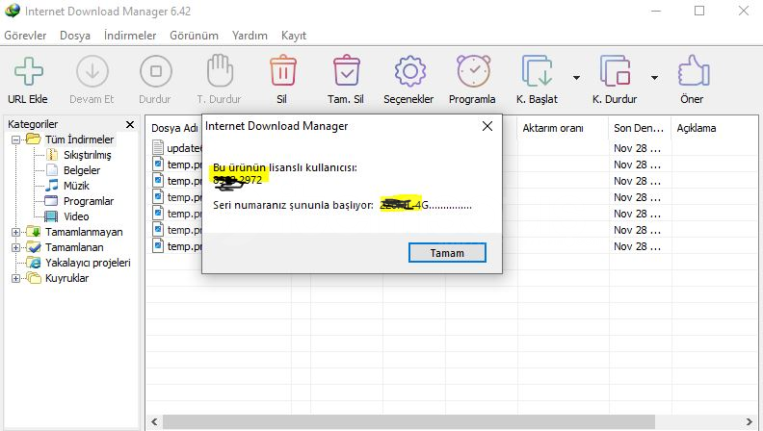Select the Sıkıştırılmış category

87,155
